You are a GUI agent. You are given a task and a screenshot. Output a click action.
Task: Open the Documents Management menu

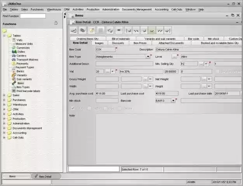click(x=137, y=9)
